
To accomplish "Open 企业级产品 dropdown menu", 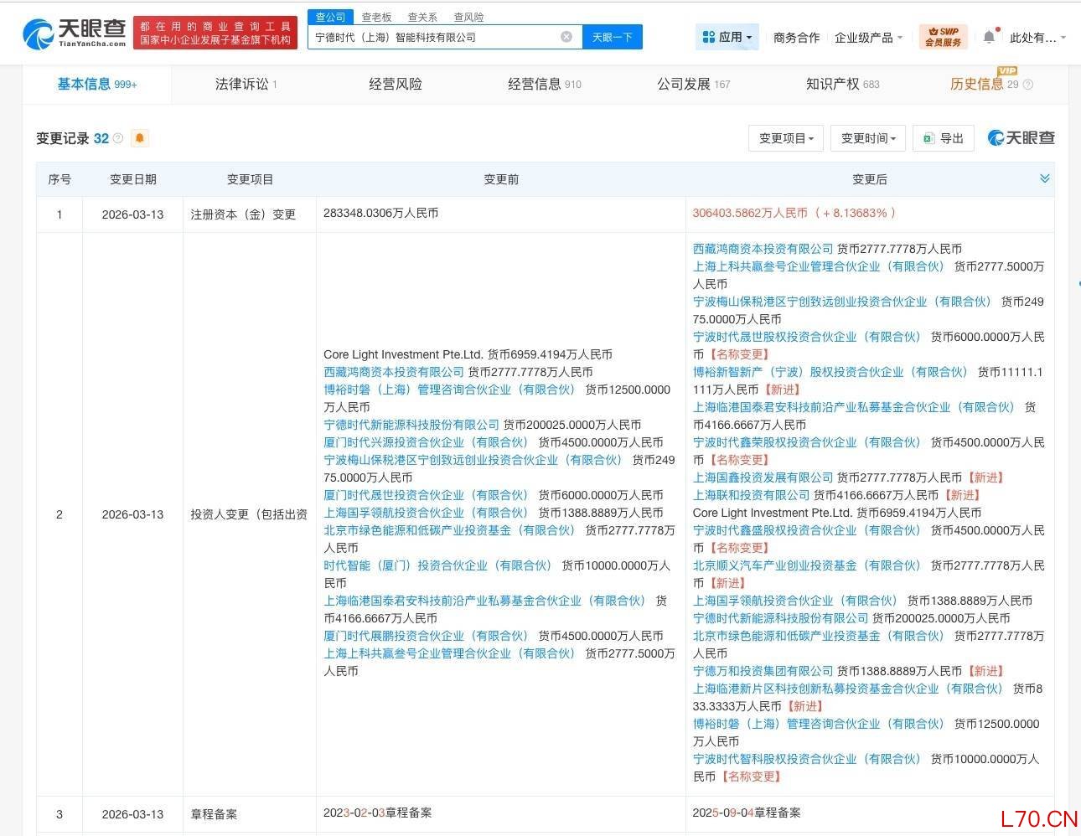I will [869, 38].
